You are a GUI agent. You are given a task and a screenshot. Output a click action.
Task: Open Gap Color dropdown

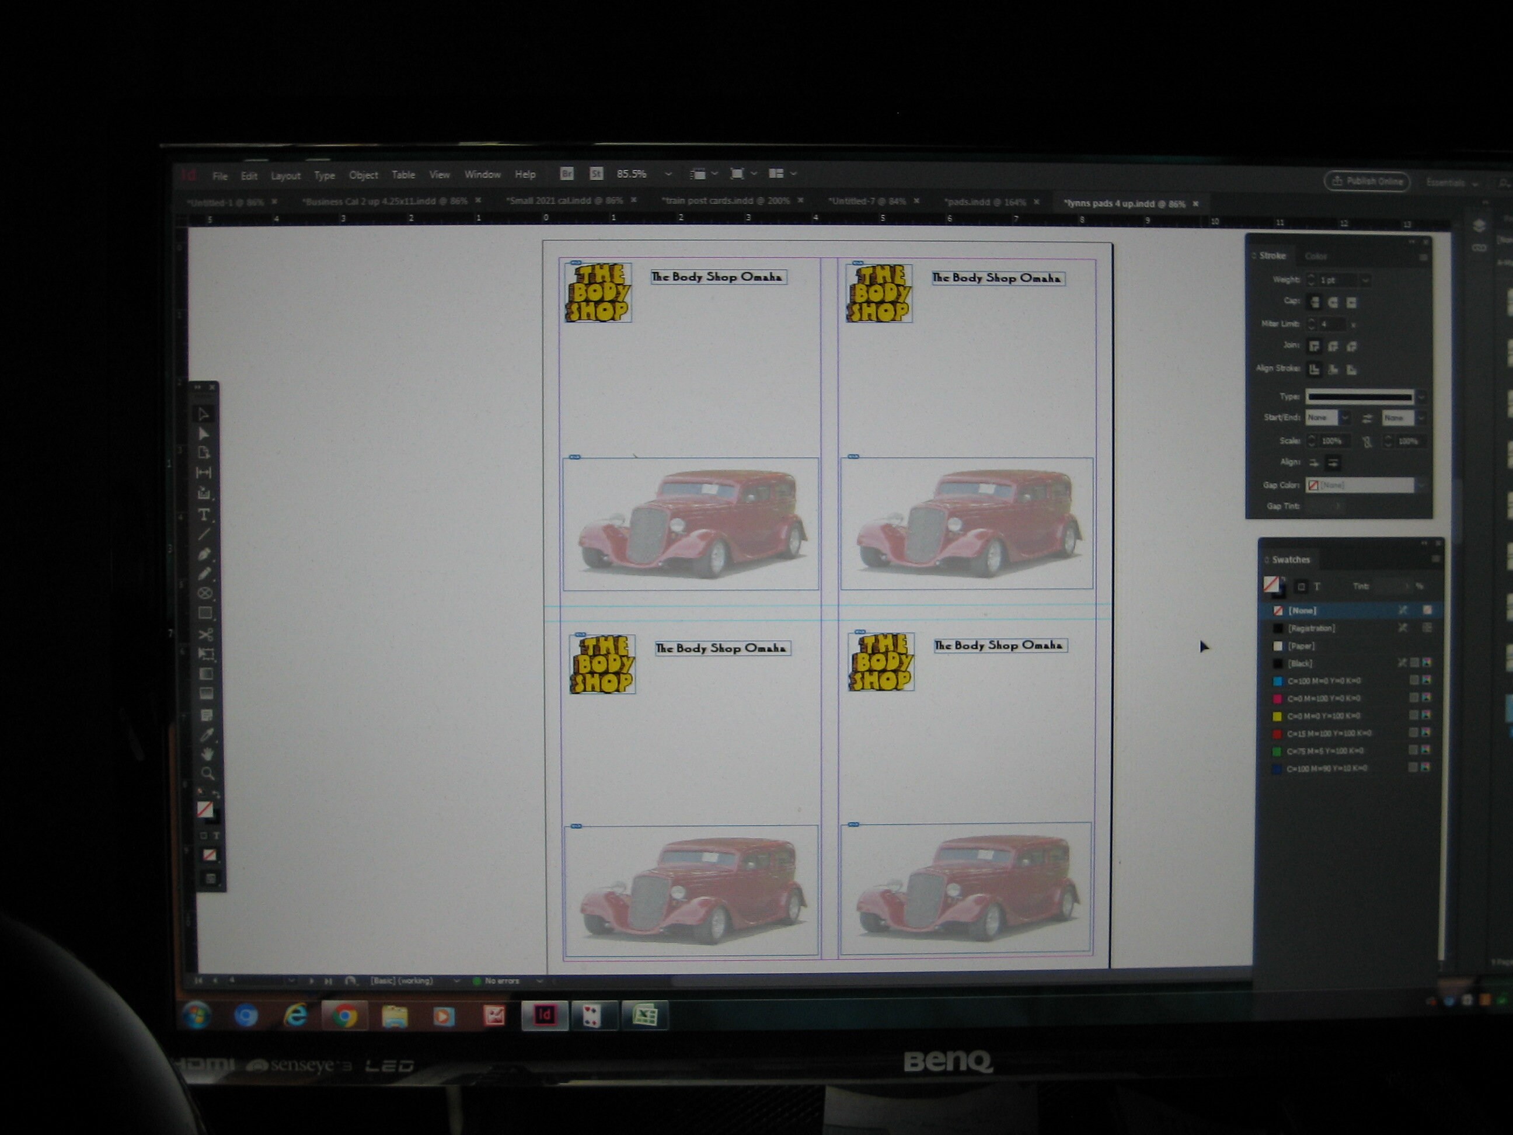1421,485
